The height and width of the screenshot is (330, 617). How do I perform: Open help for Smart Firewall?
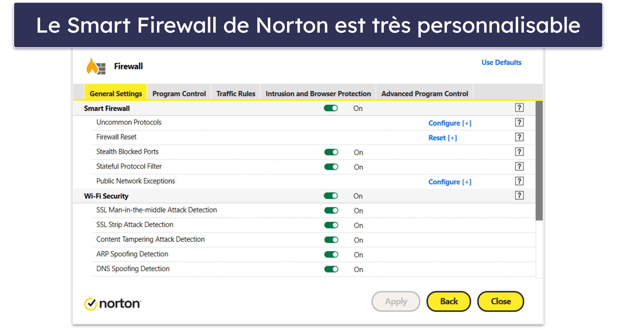point(519,108)
